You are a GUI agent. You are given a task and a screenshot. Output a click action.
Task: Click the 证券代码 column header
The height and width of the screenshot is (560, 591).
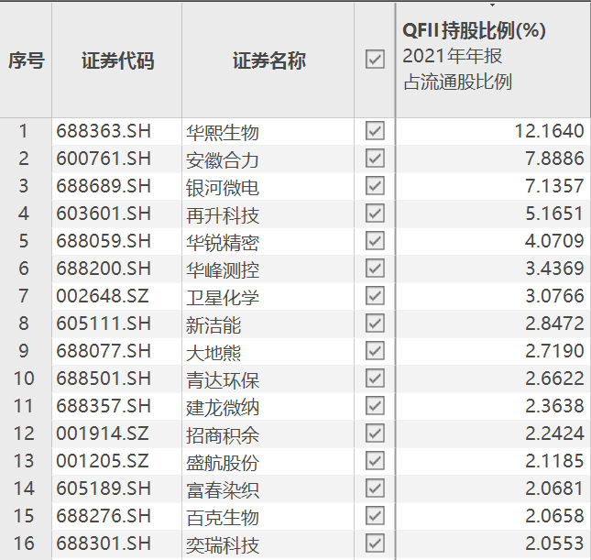coord(117,61)
